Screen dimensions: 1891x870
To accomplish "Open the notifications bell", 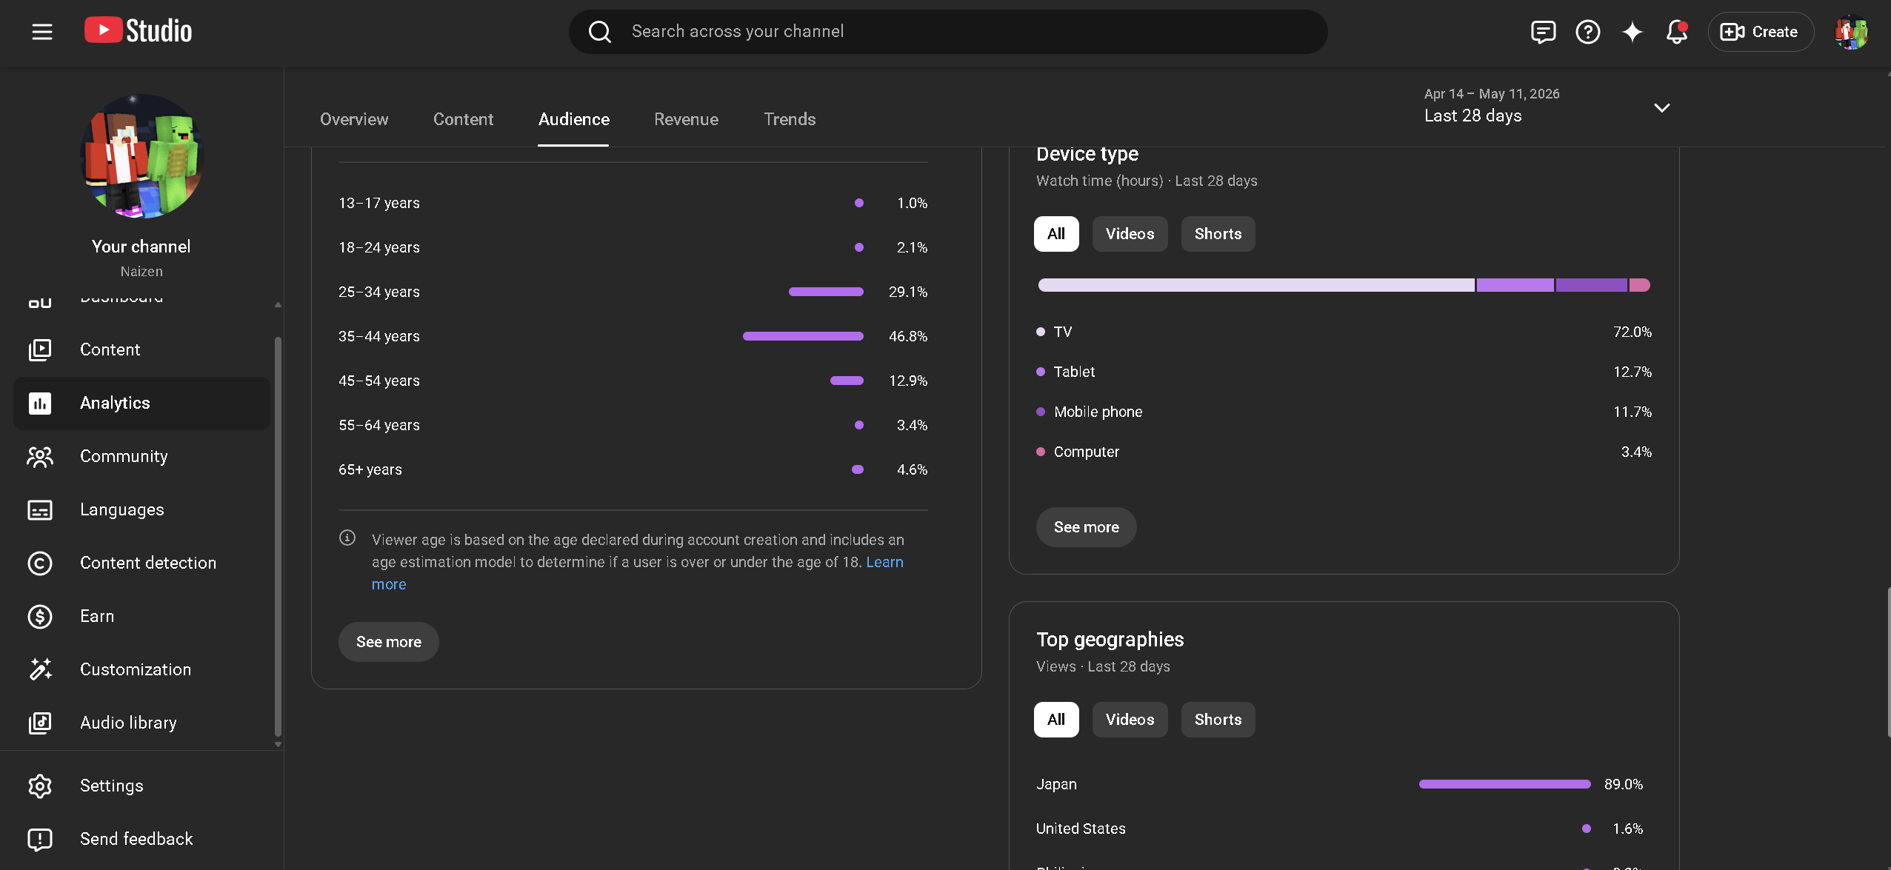I will (x=1677, y=32).
